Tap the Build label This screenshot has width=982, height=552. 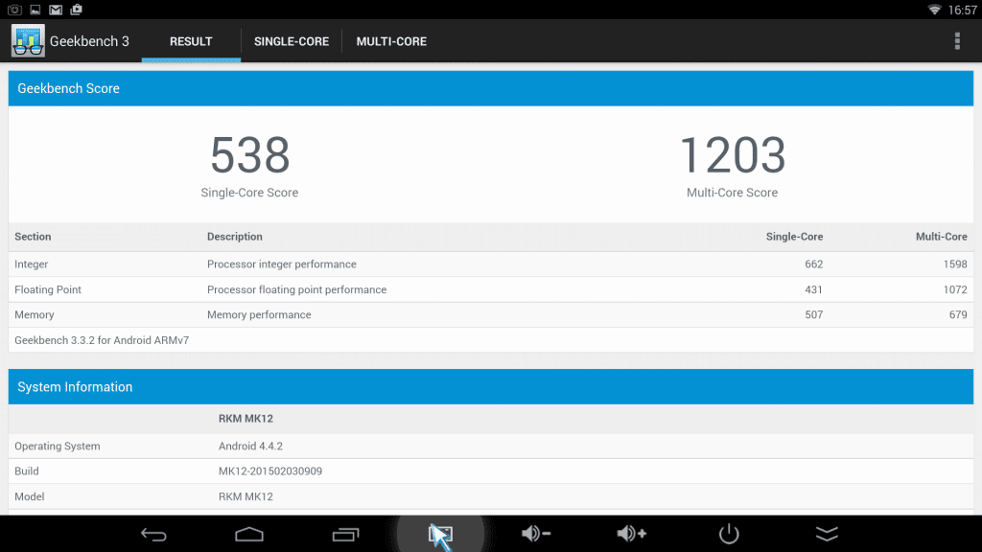(x=26, y=471)
